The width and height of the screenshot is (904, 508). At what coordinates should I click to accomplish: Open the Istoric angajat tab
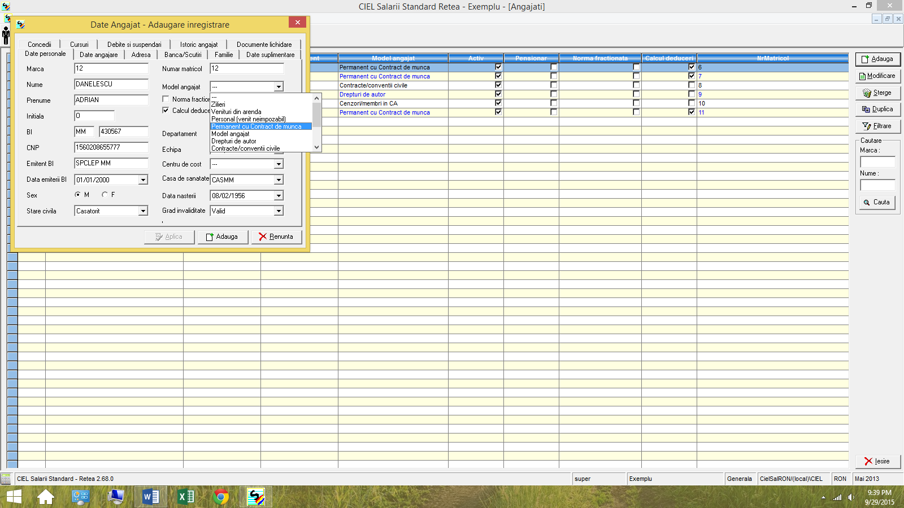199,45
